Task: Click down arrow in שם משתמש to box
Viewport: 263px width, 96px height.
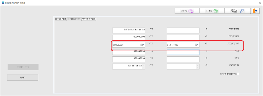Action: [x=143, y=68]
